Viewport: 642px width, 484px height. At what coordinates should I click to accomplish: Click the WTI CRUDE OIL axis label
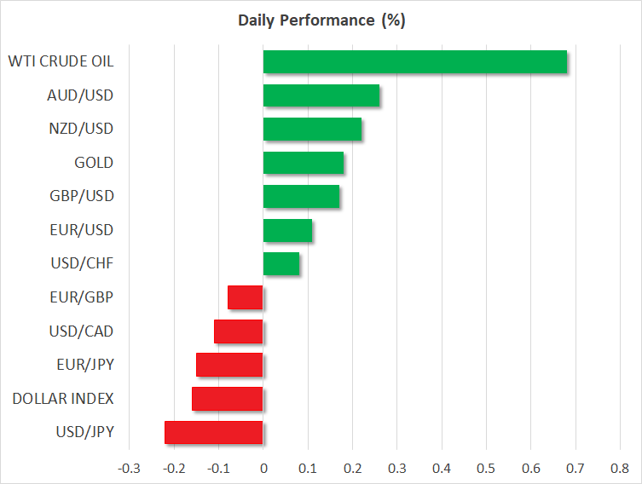(61, 61)
